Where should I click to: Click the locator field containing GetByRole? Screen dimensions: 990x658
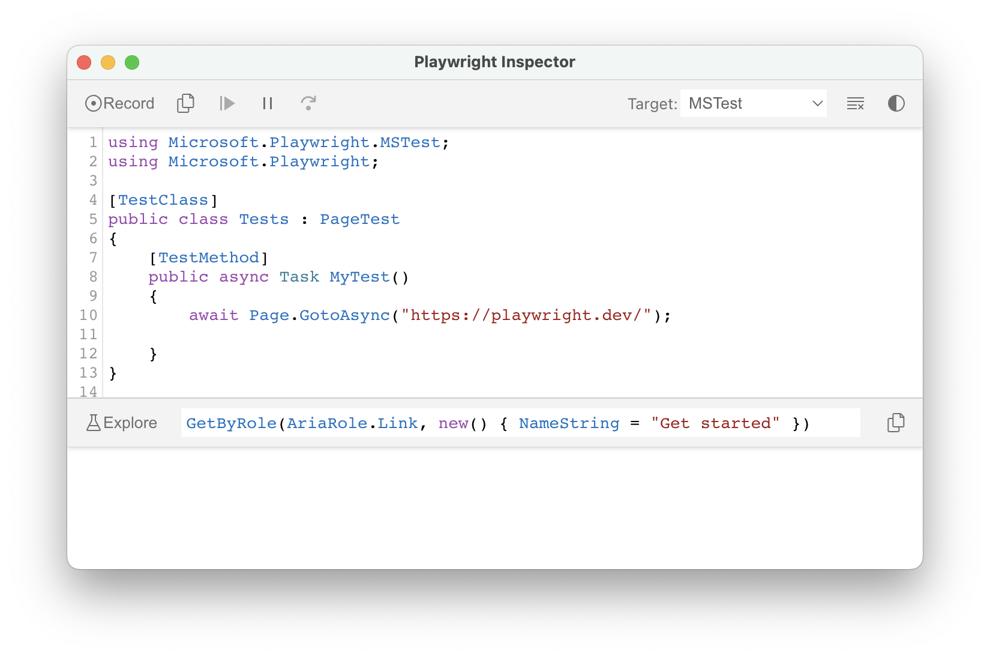[x=520, y=423]
